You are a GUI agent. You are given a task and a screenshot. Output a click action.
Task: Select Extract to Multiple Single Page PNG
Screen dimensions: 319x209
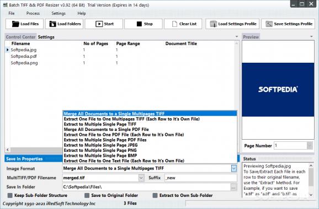pyautogui.click(x=150, y=150)
